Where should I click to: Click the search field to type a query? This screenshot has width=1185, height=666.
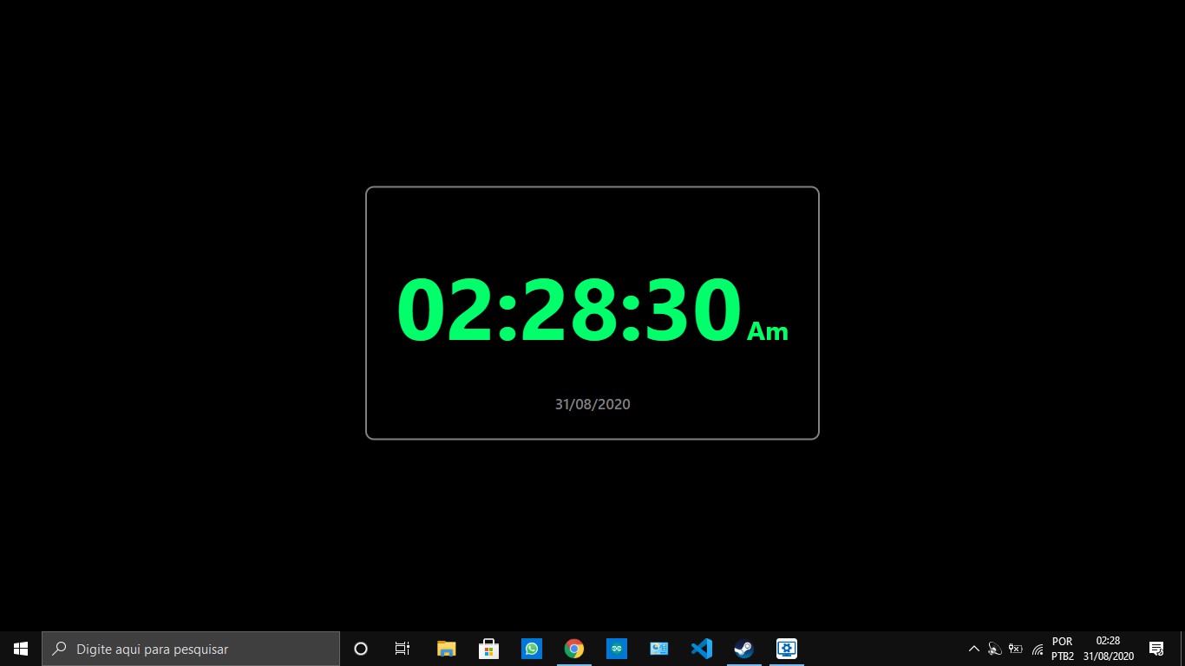tap(191, 648)
